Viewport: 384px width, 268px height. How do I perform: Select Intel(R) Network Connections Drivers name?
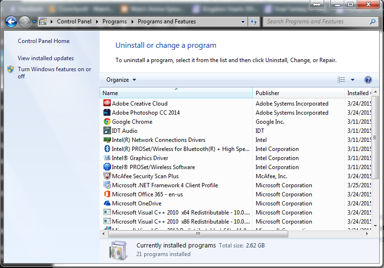pos(158,140)
